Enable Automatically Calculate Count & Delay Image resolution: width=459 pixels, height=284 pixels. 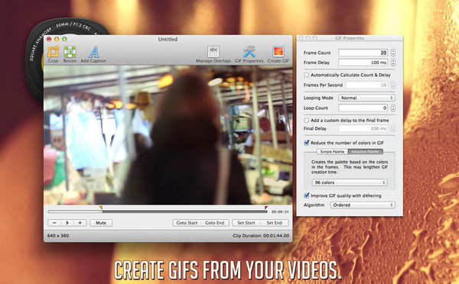307,75
